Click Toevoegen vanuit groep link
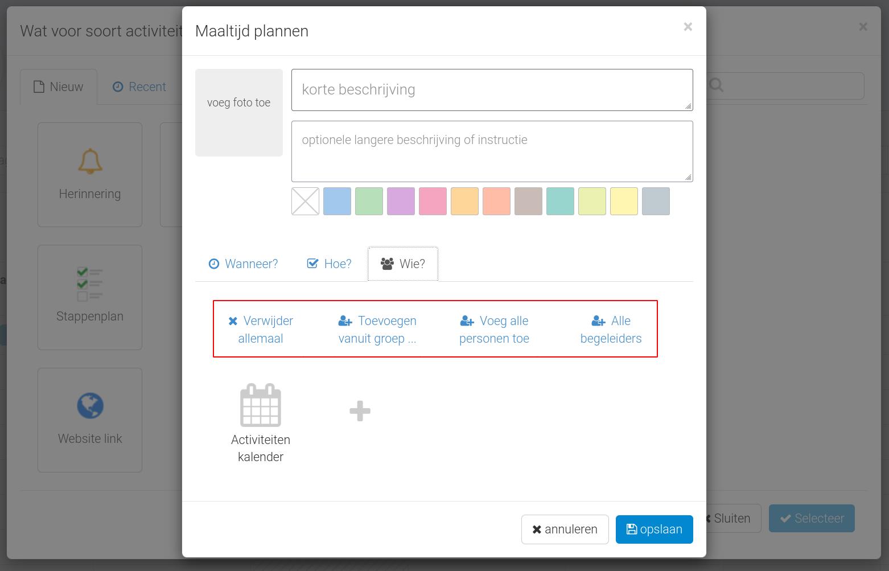 377,329
